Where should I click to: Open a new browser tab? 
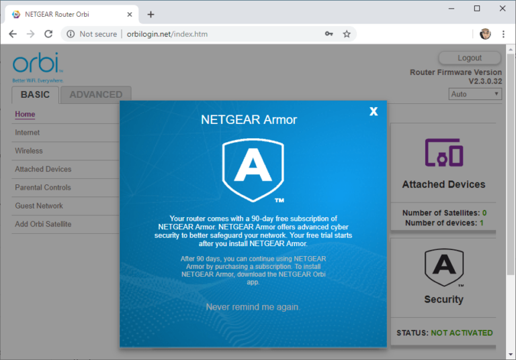pos(150,14)
